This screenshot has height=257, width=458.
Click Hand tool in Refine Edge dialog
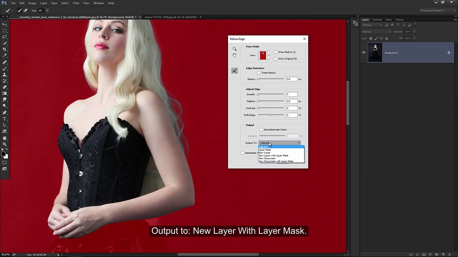pyautogui.click(x=234, y=55)
